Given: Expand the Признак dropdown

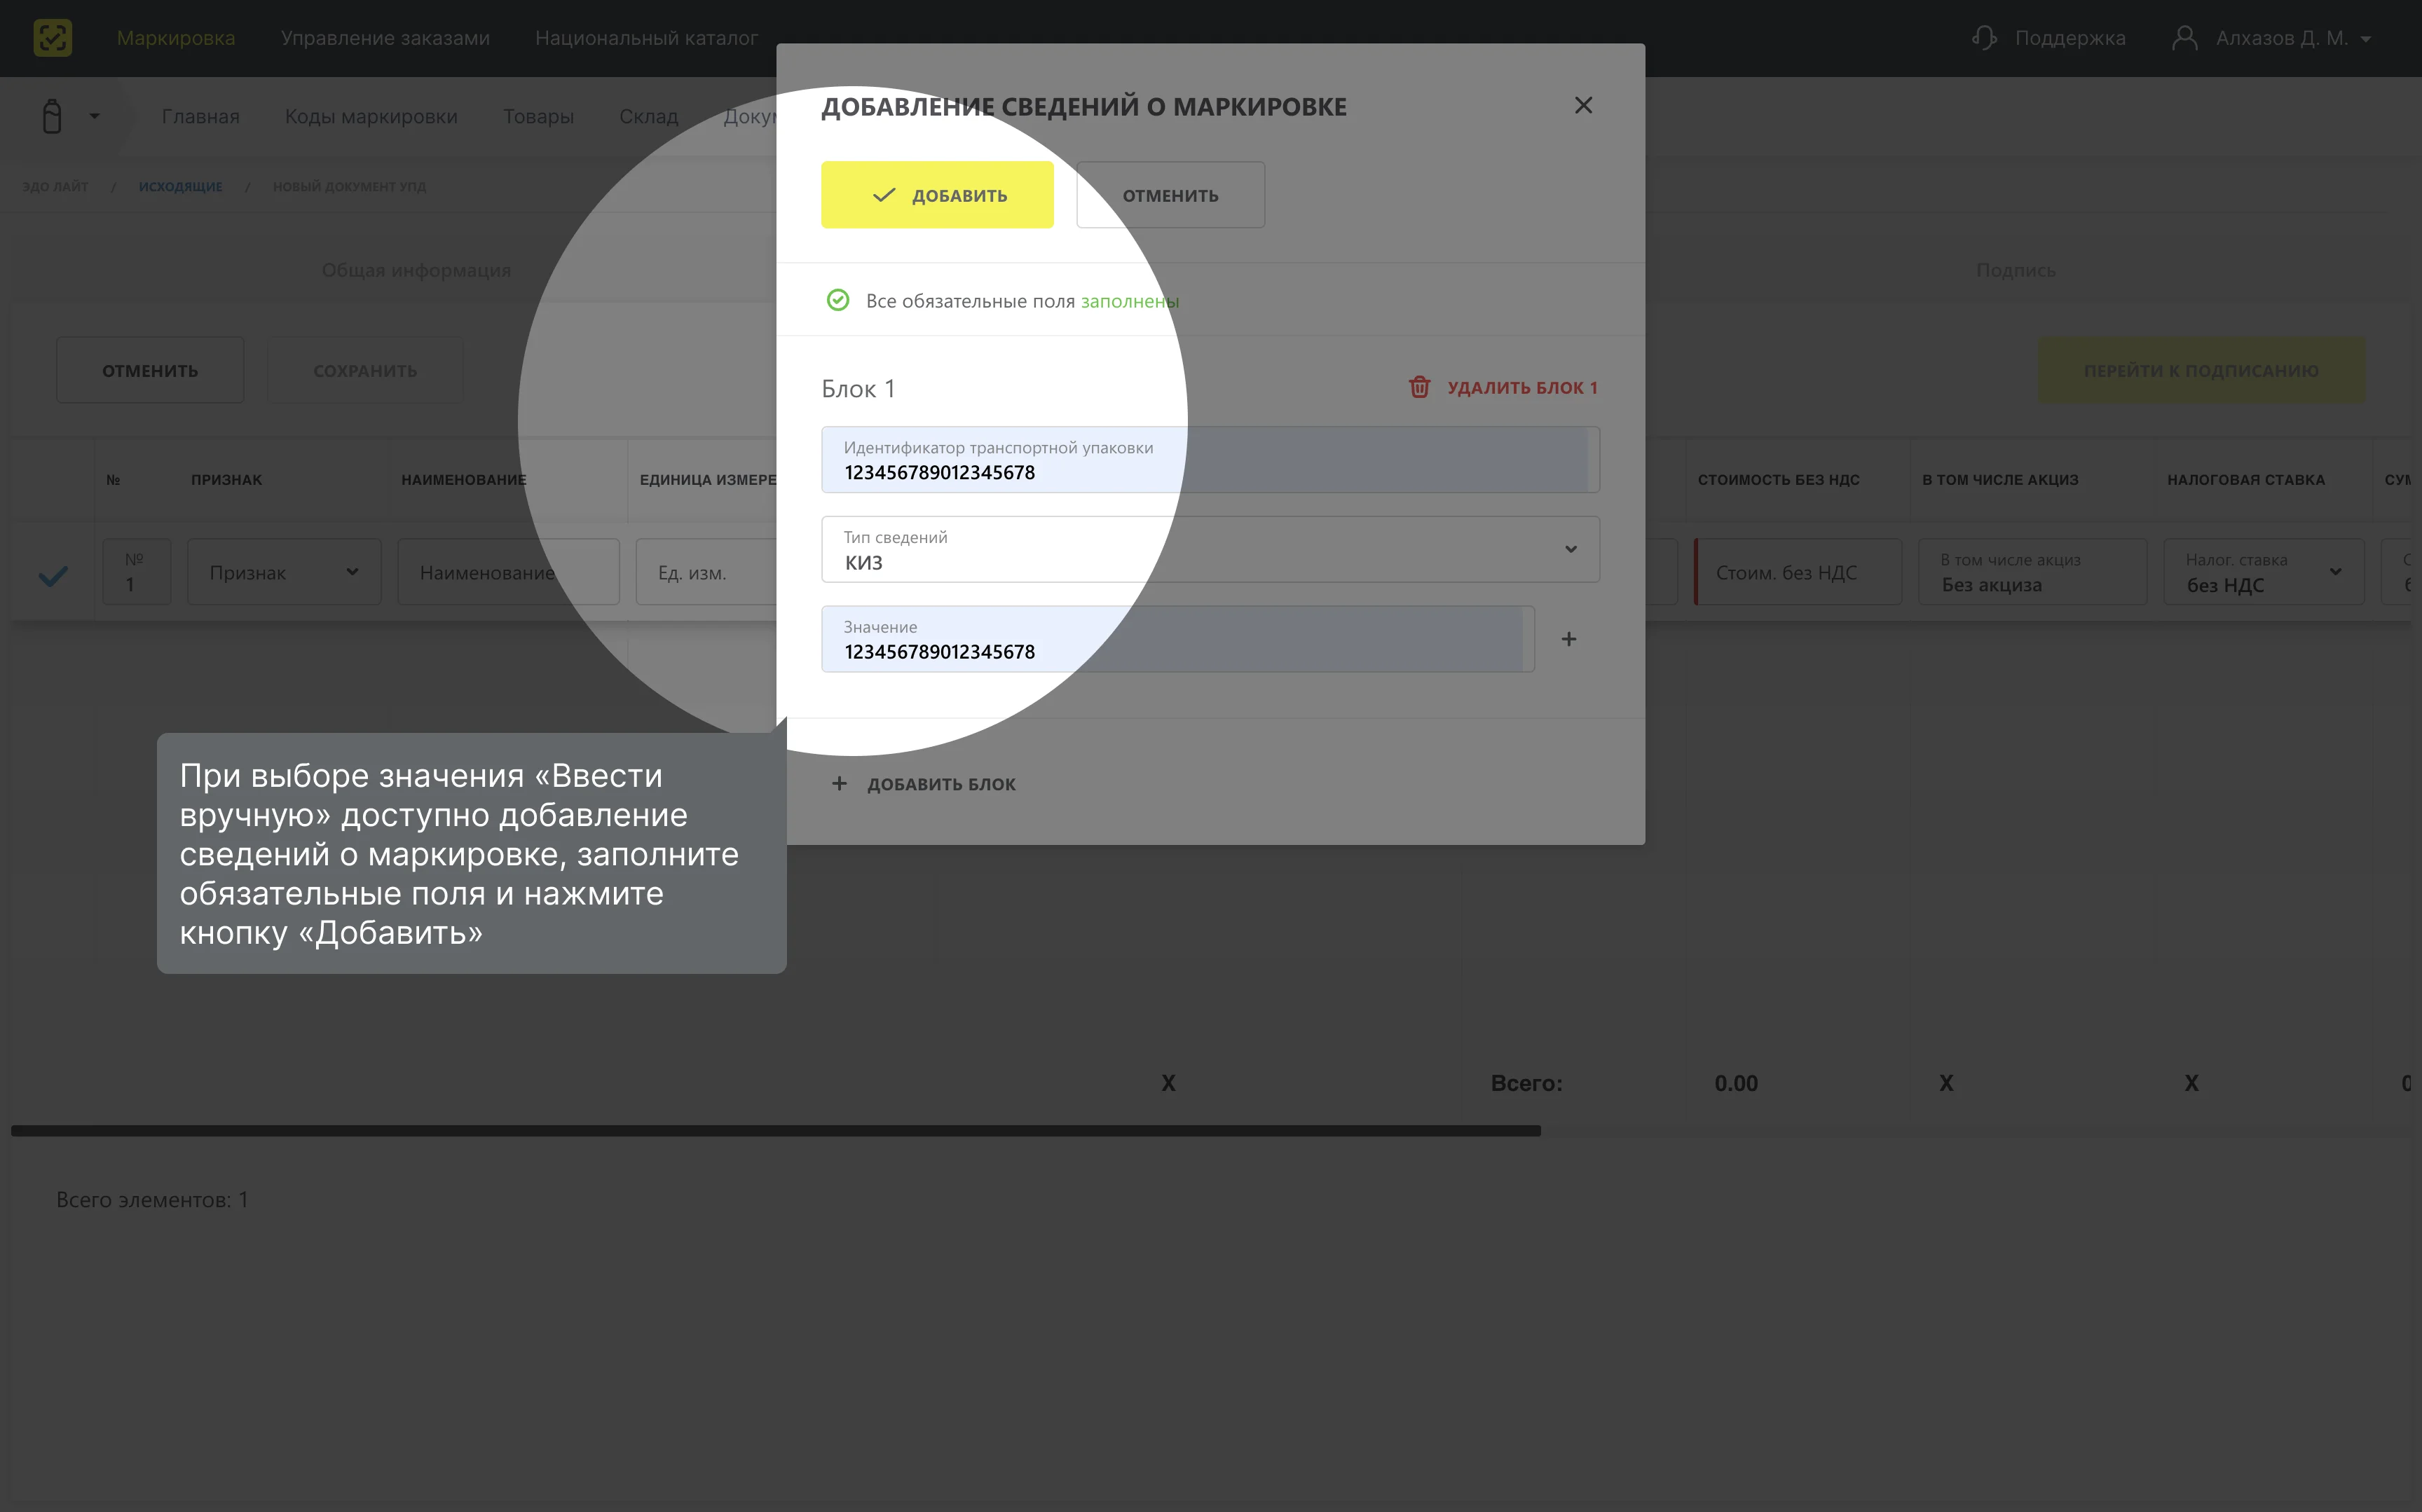Looking at the screenshot, I should 284,572.
